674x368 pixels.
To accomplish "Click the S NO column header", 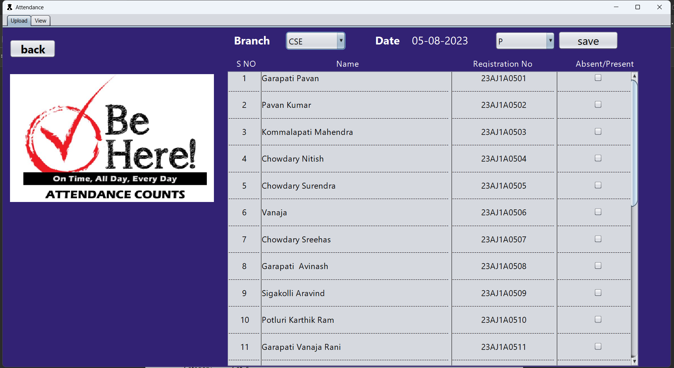I will [246, 64].
